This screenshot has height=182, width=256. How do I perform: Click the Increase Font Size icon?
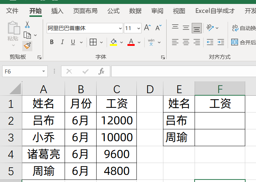pyautogui.click(x=147, y=28)
